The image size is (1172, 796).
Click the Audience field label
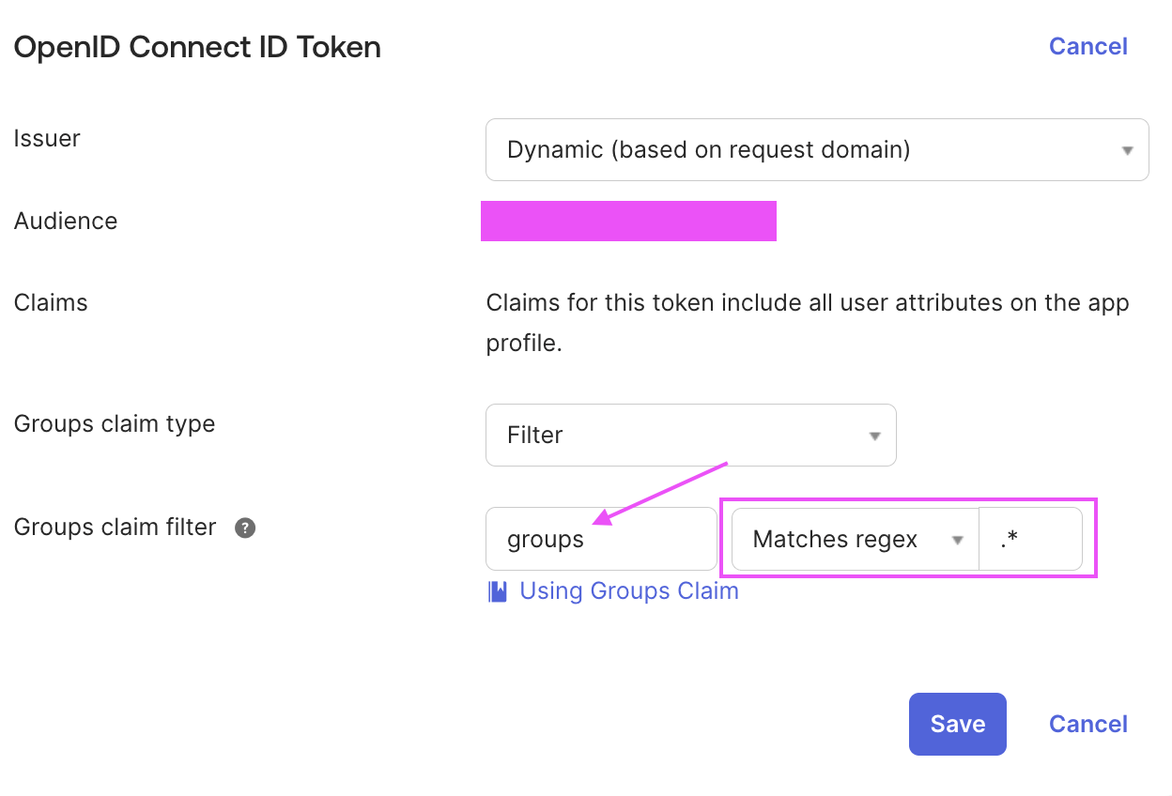coord(66,221)
